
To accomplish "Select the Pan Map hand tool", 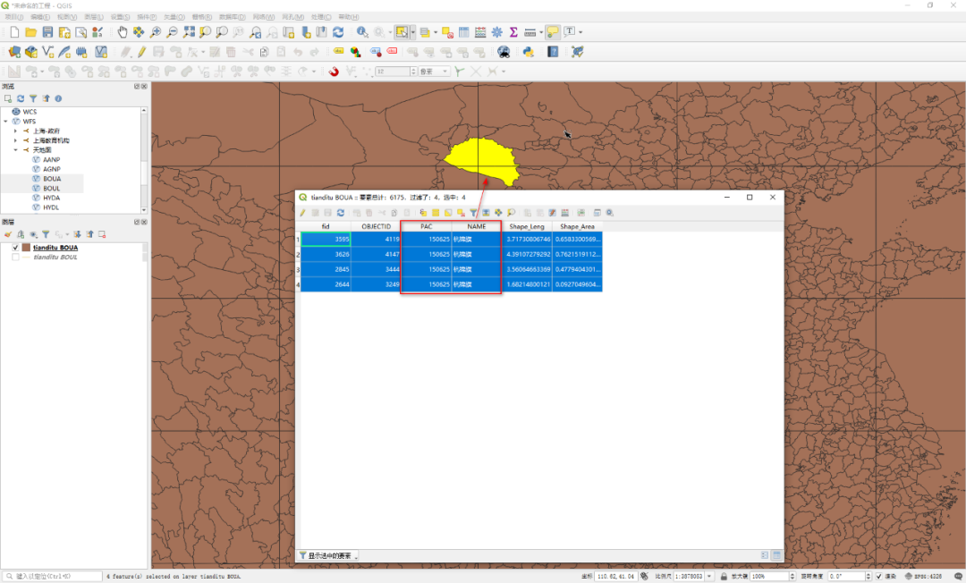I will [122, 32].
